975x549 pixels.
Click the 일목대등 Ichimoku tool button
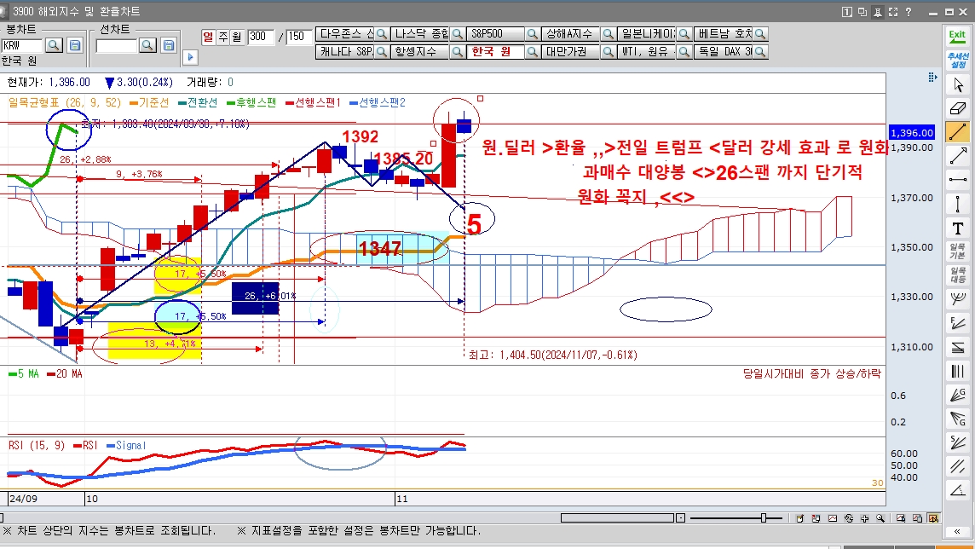958,274
